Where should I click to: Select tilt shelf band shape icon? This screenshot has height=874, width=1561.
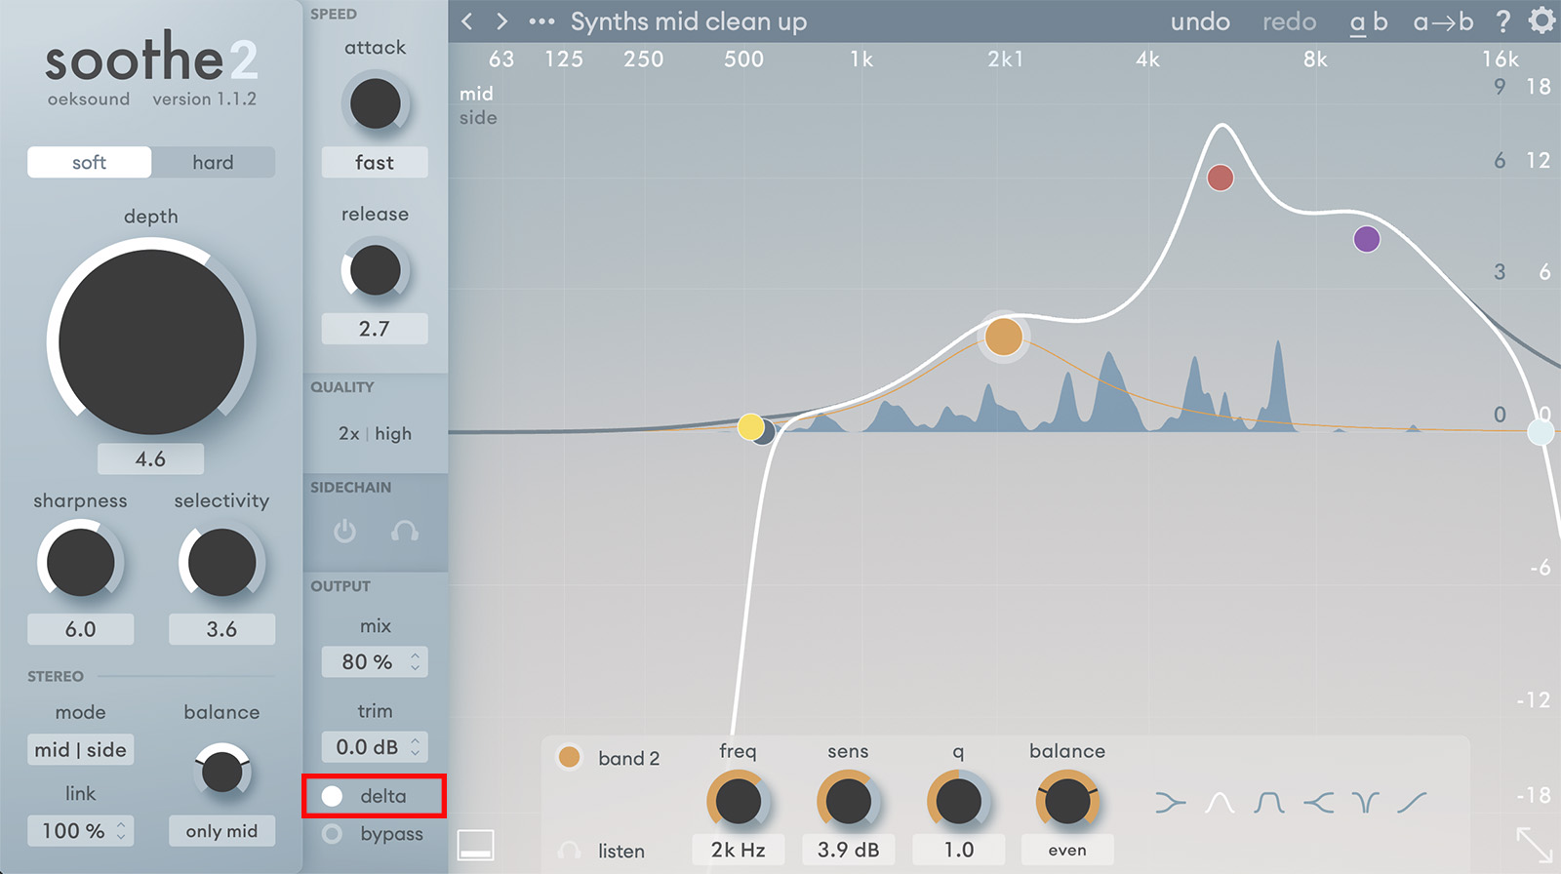[1412, 803]
